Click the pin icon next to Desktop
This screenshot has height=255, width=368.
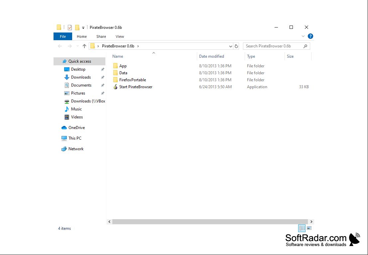click(103, 69)
